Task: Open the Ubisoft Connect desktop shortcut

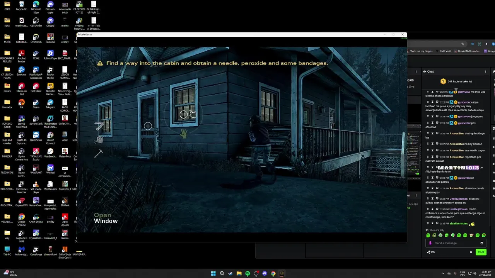Action: coord(50,138)
